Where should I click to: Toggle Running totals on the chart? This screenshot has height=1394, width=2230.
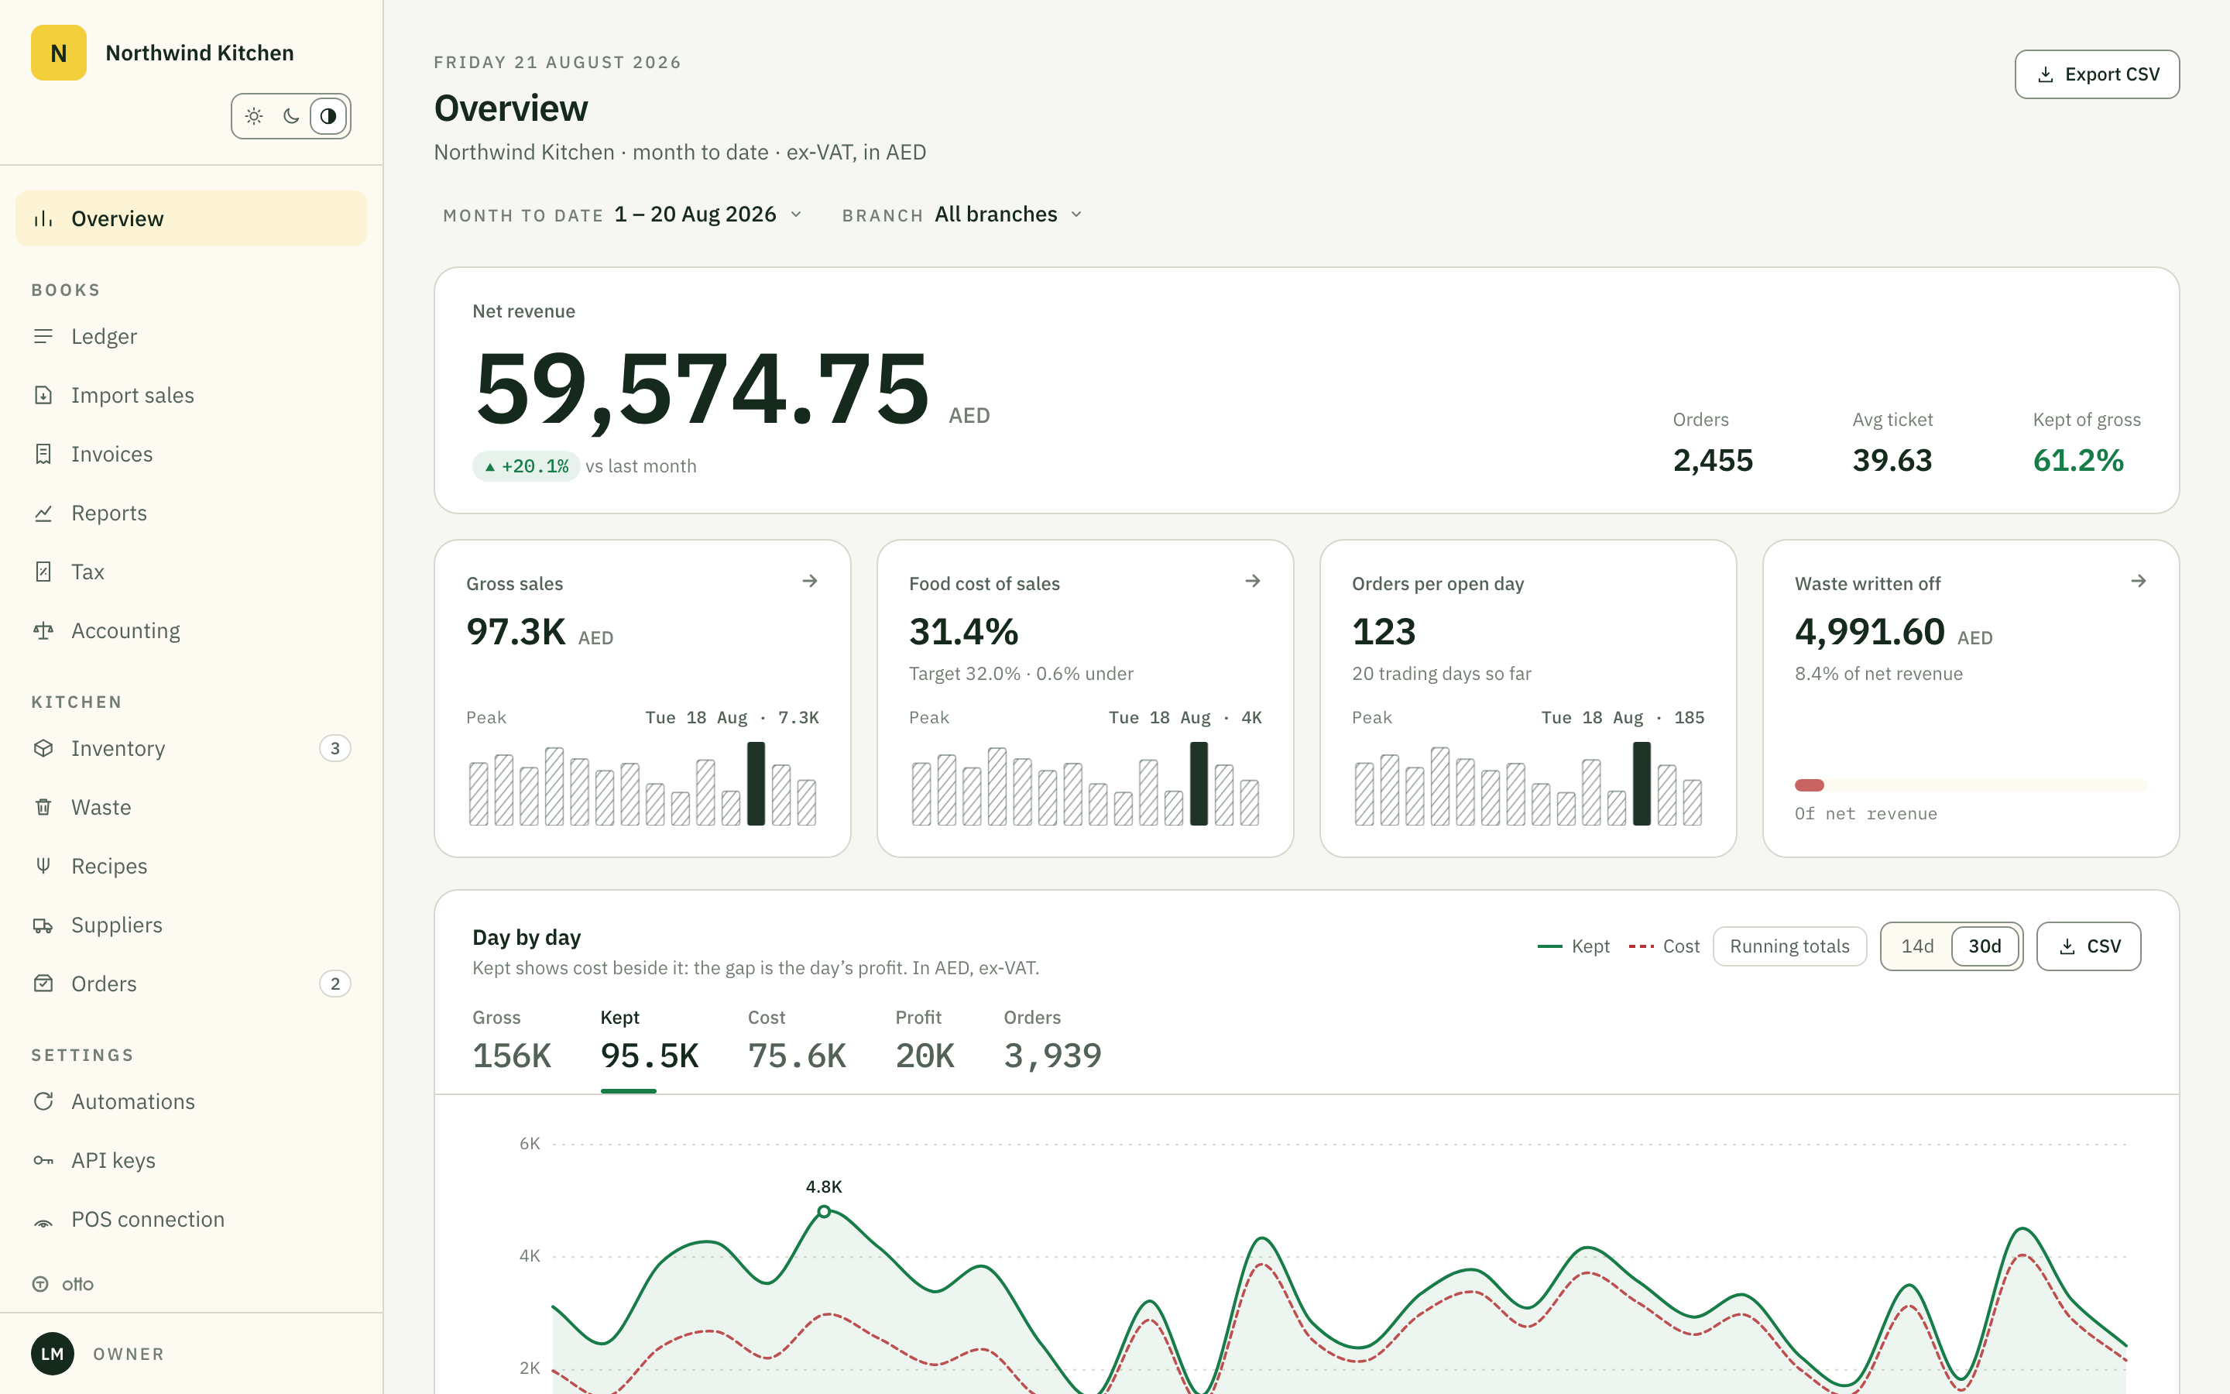(x=1789, y=947)
